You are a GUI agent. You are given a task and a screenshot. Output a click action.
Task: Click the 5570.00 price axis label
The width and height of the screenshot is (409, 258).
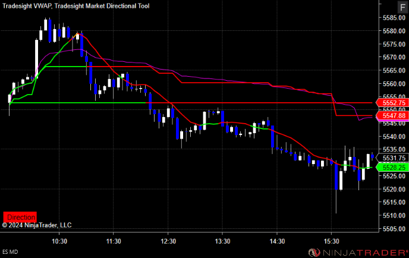coord(394,57)
